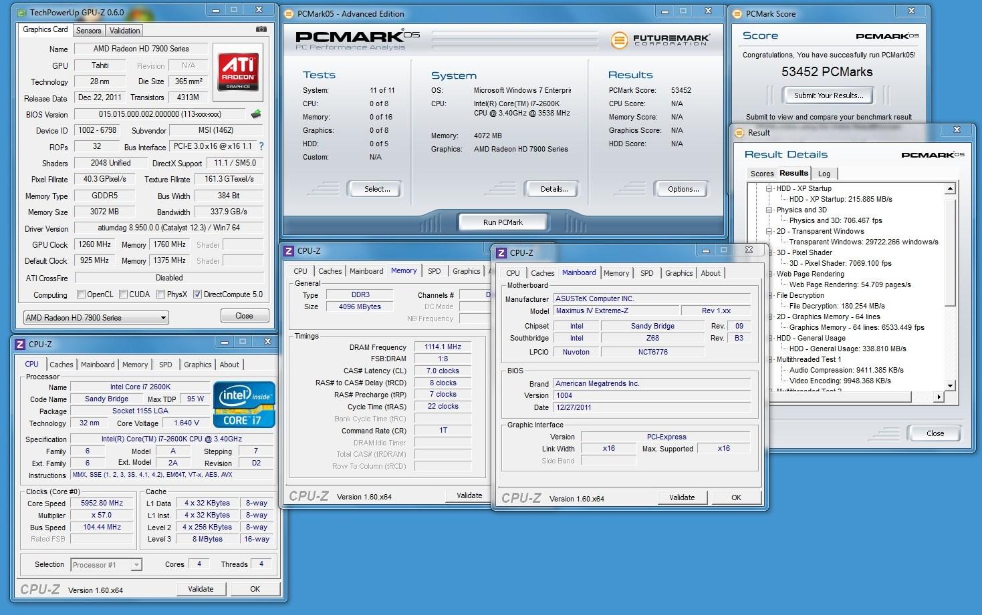Viewport: 982px width, 615px height.
Task: Enable the CUDA checkbox
Action: [123, 294]
